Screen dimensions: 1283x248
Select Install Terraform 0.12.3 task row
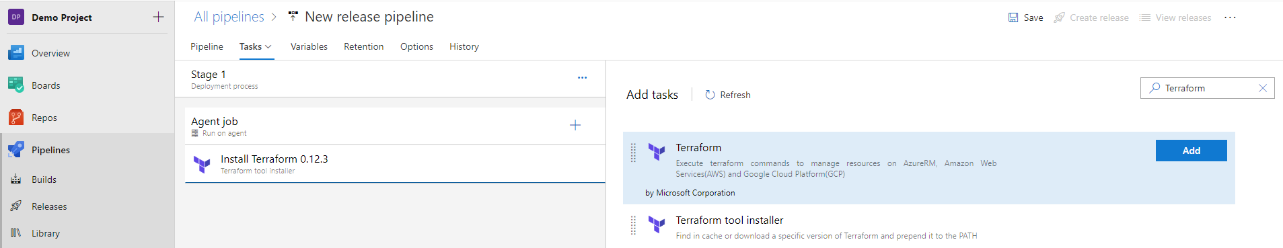pyautogui.click(x=395, y=164)
